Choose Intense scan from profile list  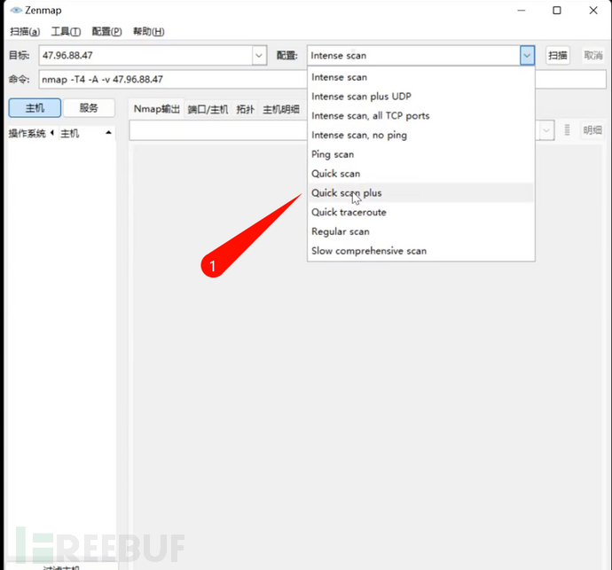[x=420, y=77]
